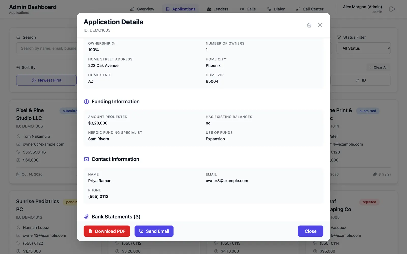
Task: Sort applications by ID
Action: (361, 80)
